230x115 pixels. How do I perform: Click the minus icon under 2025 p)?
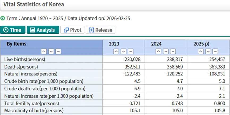[x=215, y=52]
